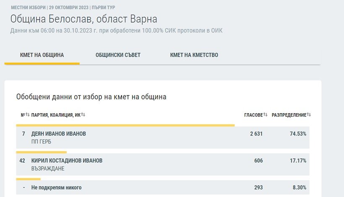Image resolution: width=344 pixels, height=197 pixels.
Task: Click sort arrows beside ПАРТИЯ, КОАЛИЦИЯ, ИК
Action: pos(83,115)
